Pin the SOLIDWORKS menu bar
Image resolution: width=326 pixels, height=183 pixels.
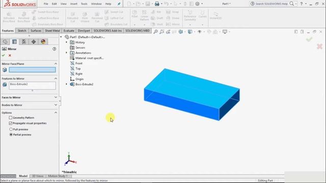point(119,4)
